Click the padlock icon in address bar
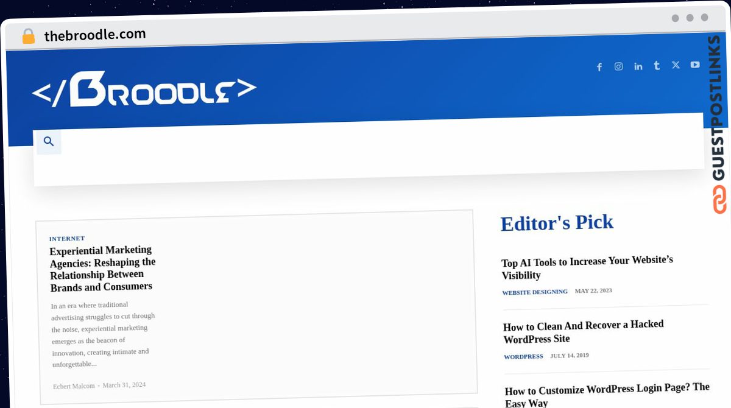This screenshot has height=408, width=731. pos(29,36)
